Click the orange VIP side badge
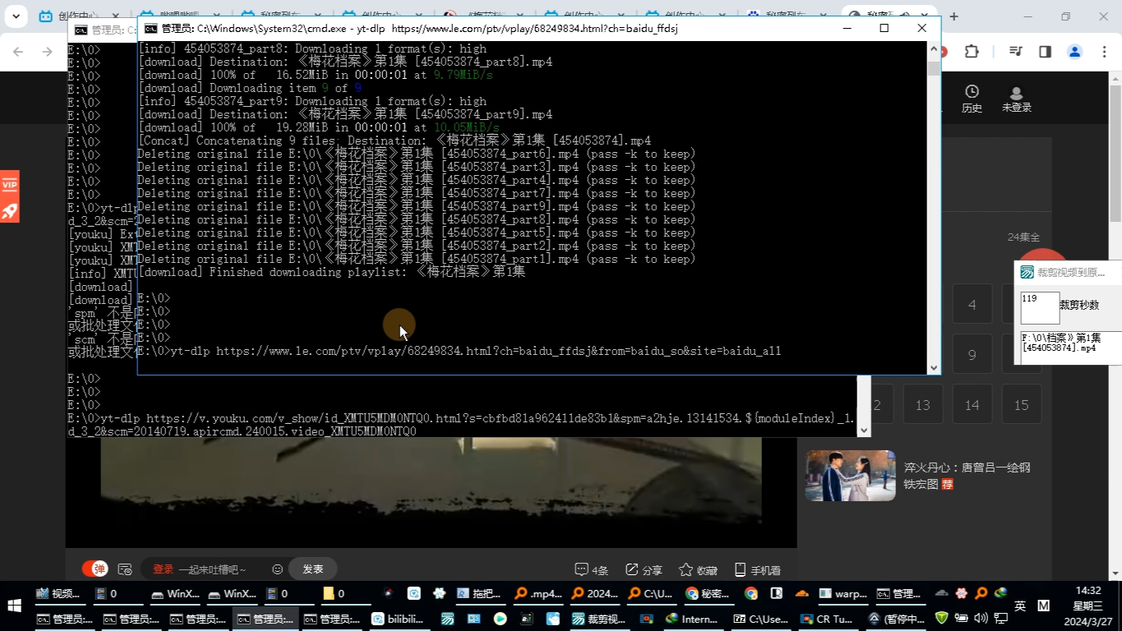The width and height of the screenshot is (1122, 631). point(9,185)
